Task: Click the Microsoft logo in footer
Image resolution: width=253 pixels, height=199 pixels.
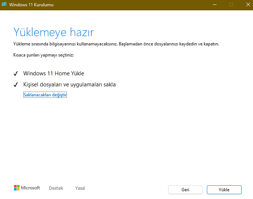Action: [27, 188]
